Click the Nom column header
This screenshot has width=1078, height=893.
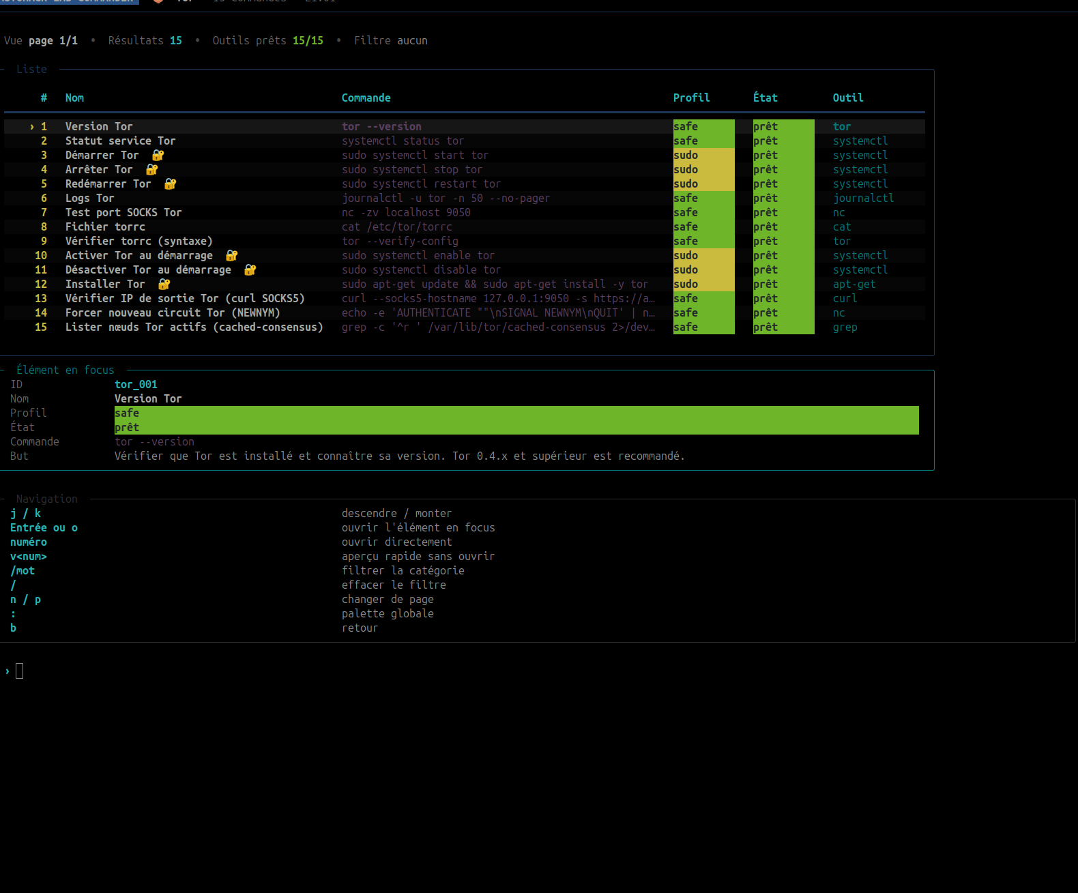coord(74,98)
